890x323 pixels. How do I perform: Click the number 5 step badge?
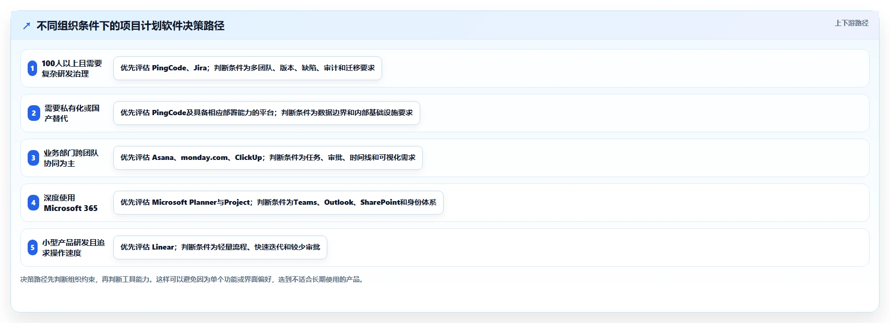32,247
